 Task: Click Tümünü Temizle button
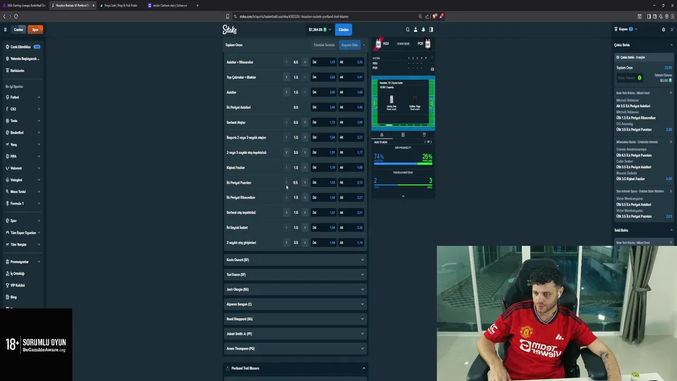pos(324,45)
